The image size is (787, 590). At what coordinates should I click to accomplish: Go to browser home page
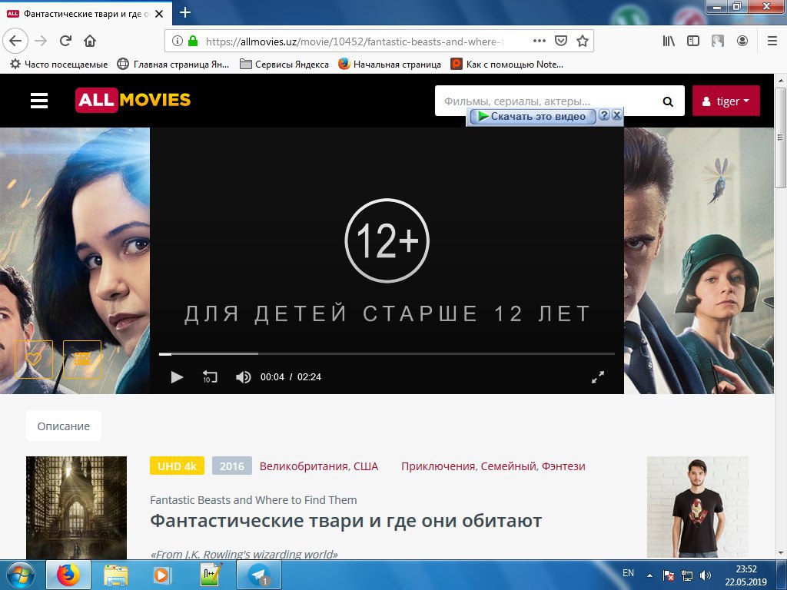[90, 41]
